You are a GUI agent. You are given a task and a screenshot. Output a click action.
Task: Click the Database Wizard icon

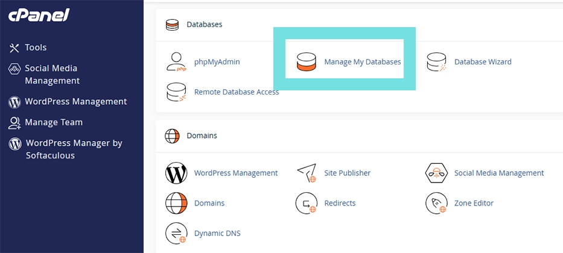point(436,62)
